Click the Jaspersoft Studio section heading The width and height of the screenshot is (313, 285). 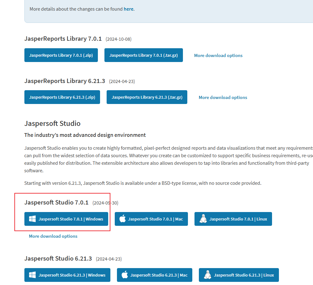point(52,124)
